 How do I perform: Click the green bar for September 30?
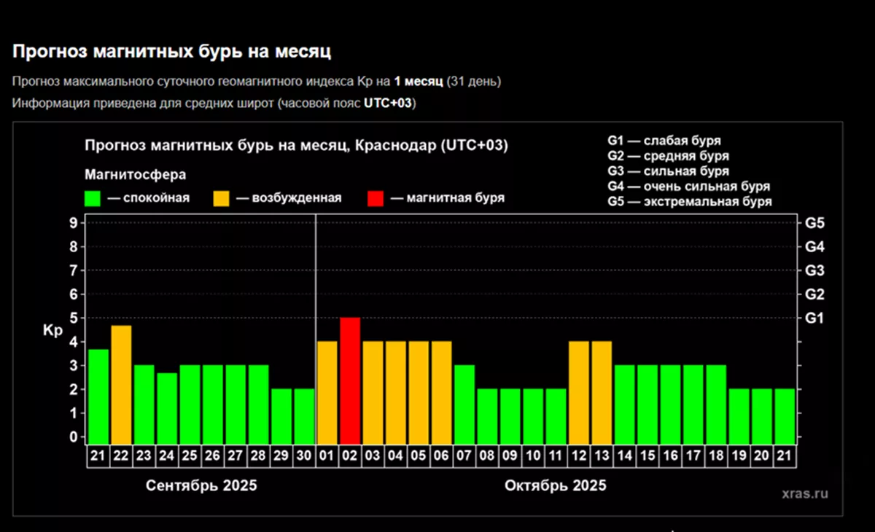coord(304,415)
